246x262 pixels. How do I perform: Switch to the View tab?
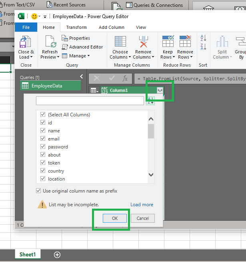(141, 27)
